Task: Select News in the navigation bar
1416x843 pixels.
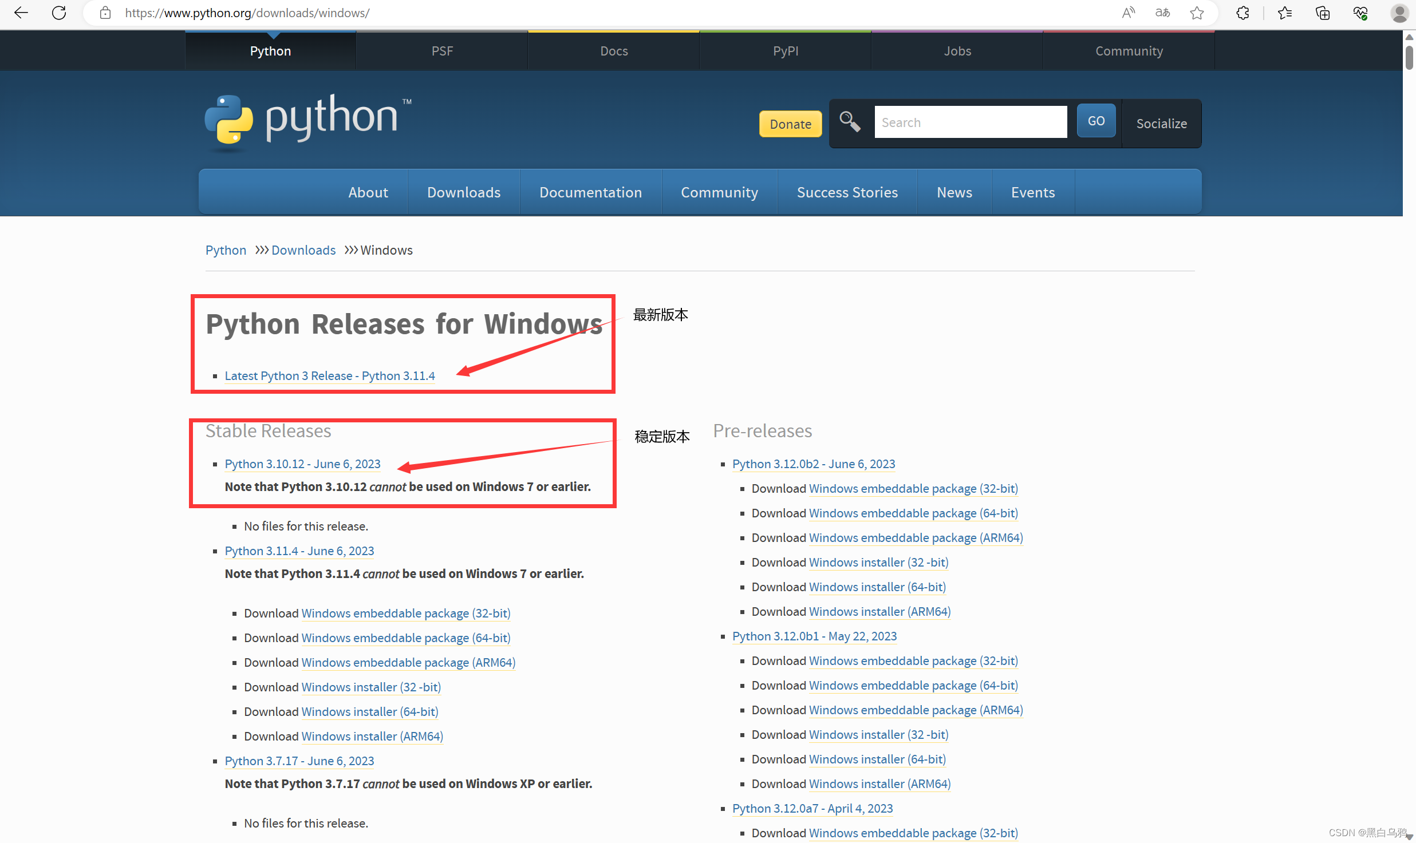Action: click(954, 192)
